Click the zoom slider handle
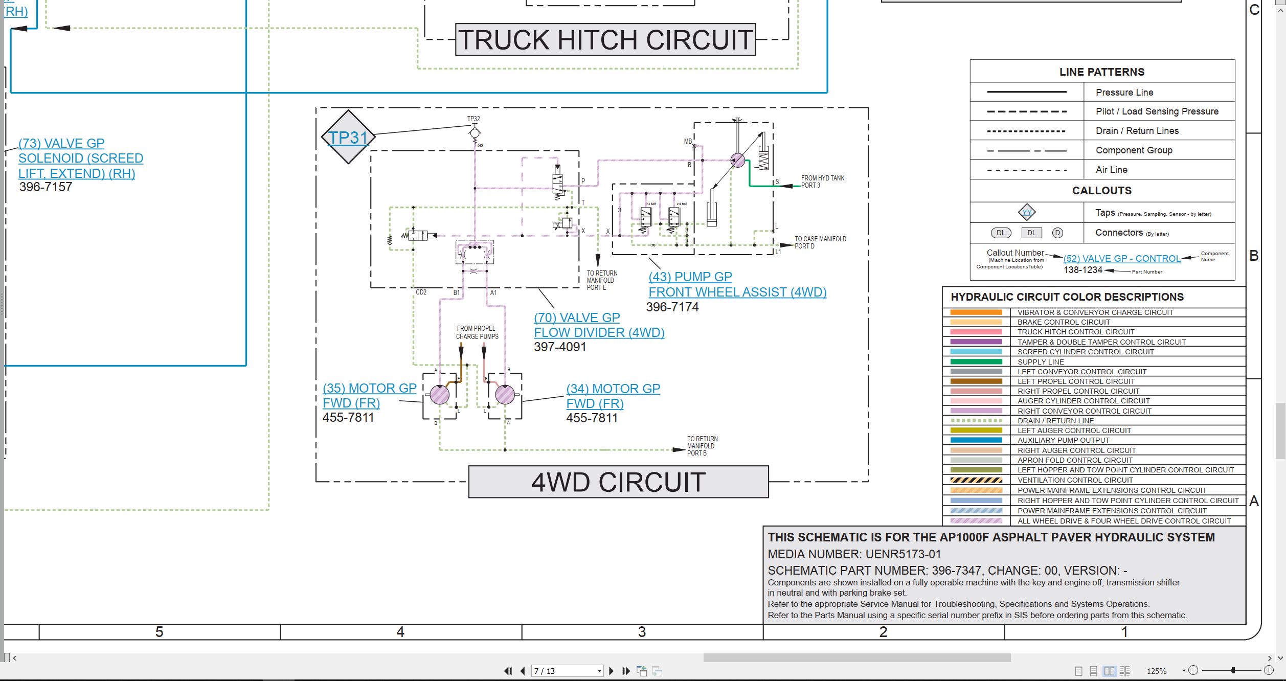The width and height of the screenshot is (1286, 681). [1233, 670]
